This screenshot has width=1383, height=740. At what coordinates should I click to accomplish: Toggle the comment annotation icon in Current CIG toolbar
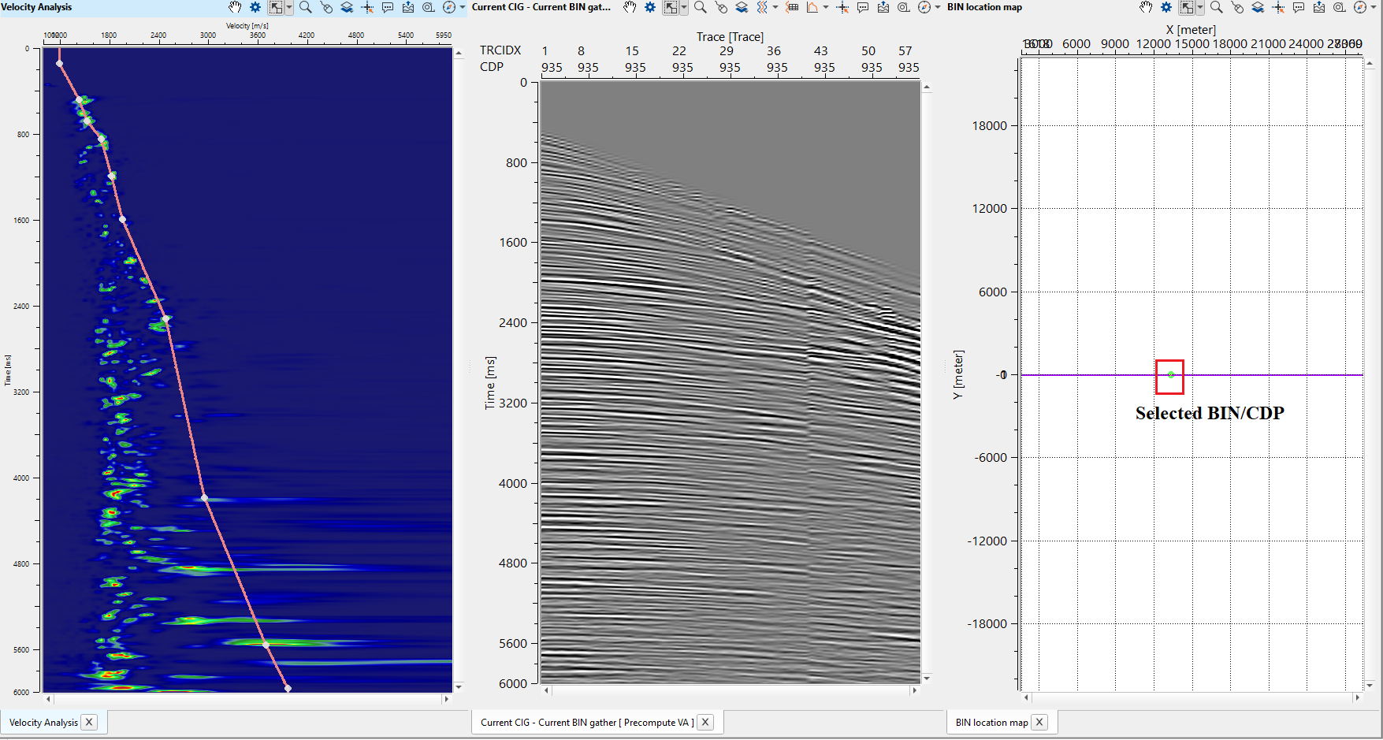click(863, 7)
